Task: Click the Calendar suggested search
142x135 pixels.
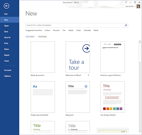Action: click(87, 30)
